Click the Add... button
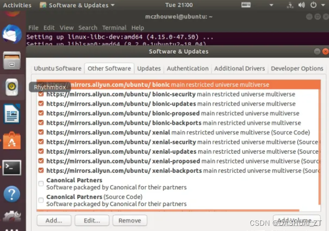The width and height of the screenshot is (329, 231). click(54, 220)
